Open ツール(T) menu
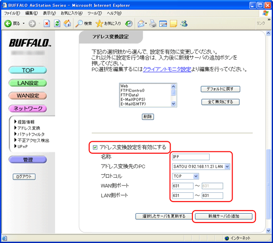The width and height of the screenshot is (273, 243). point(95,13)
